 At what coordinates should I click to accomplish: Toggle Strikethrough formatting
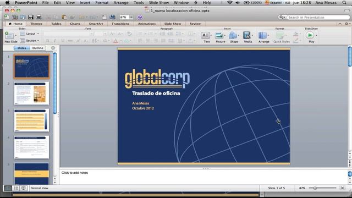point(70,41)
